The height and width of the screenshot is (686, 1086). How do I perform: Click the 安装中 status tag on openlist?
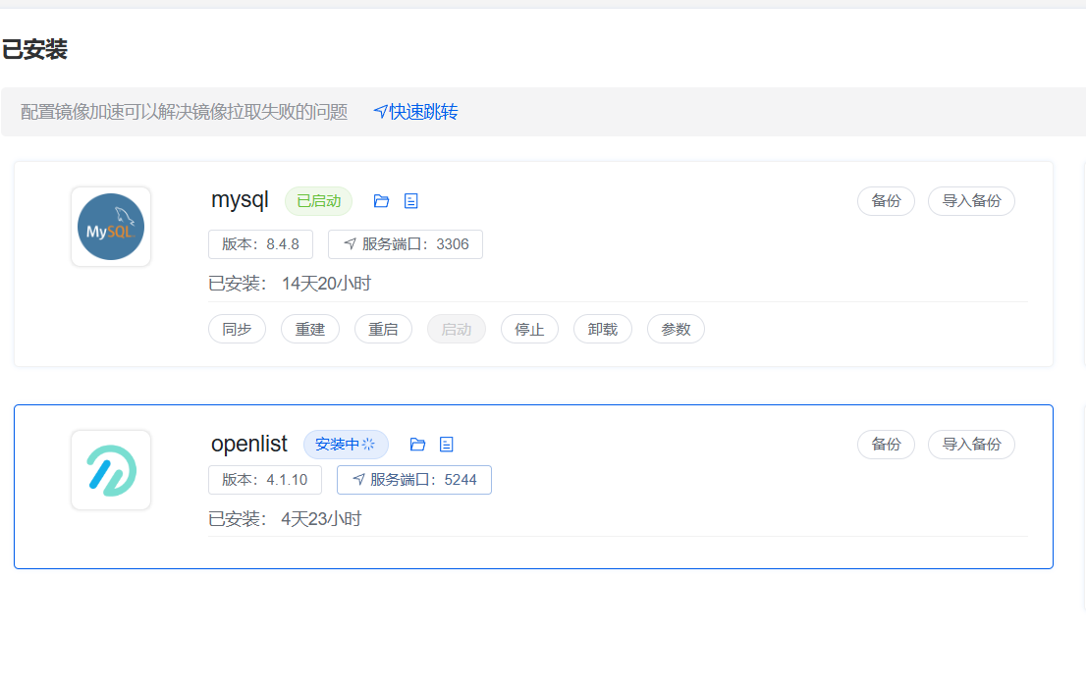point(346,445)
